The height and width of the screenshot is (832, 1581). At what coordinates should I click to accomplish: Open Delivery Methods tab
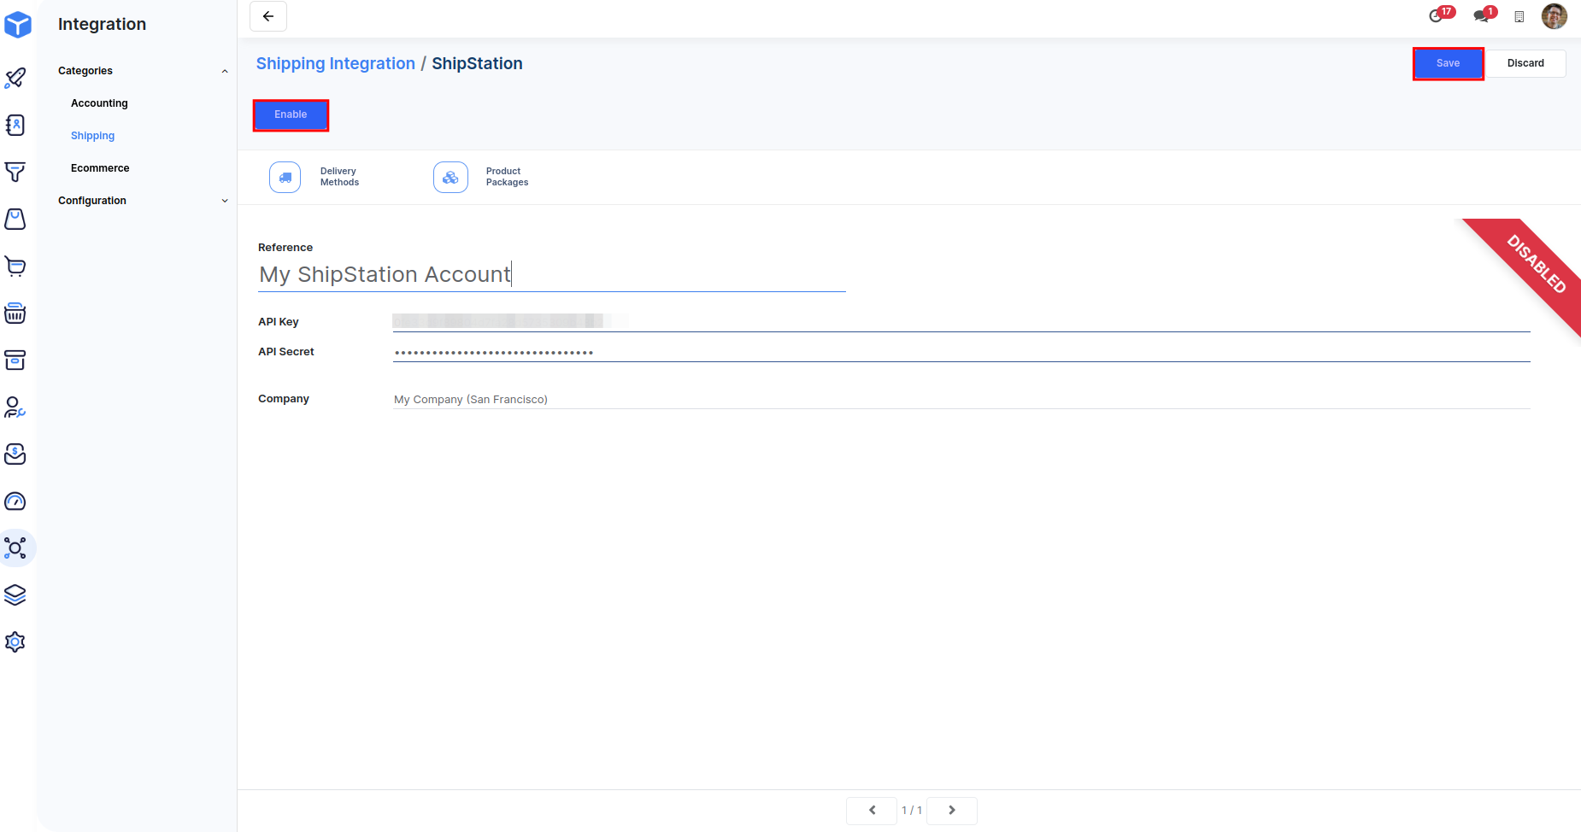pyautogui.click(x=314, y=177)
